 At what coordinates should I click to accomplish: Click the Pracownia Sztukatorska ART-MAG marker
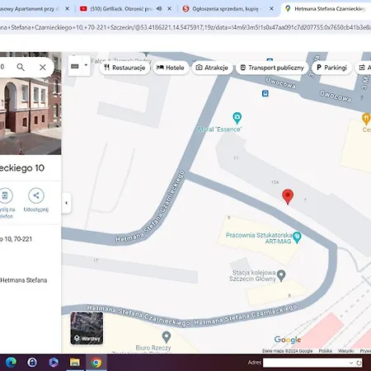[x=297, y=237]
